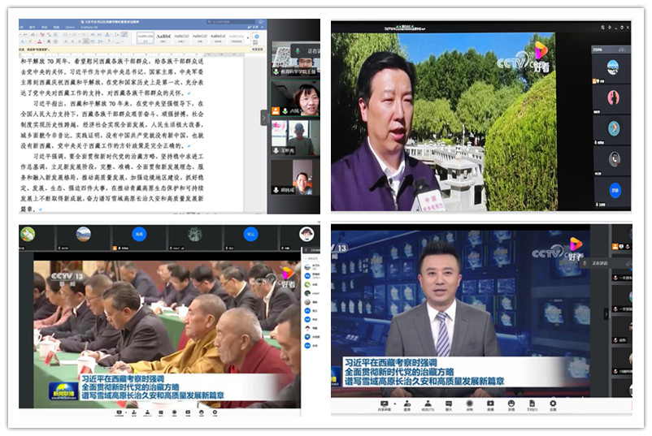This screenshot has width=652, height=436.
Task: Click the orange host icon on the woman's video tile
Action: click(274, 112)
